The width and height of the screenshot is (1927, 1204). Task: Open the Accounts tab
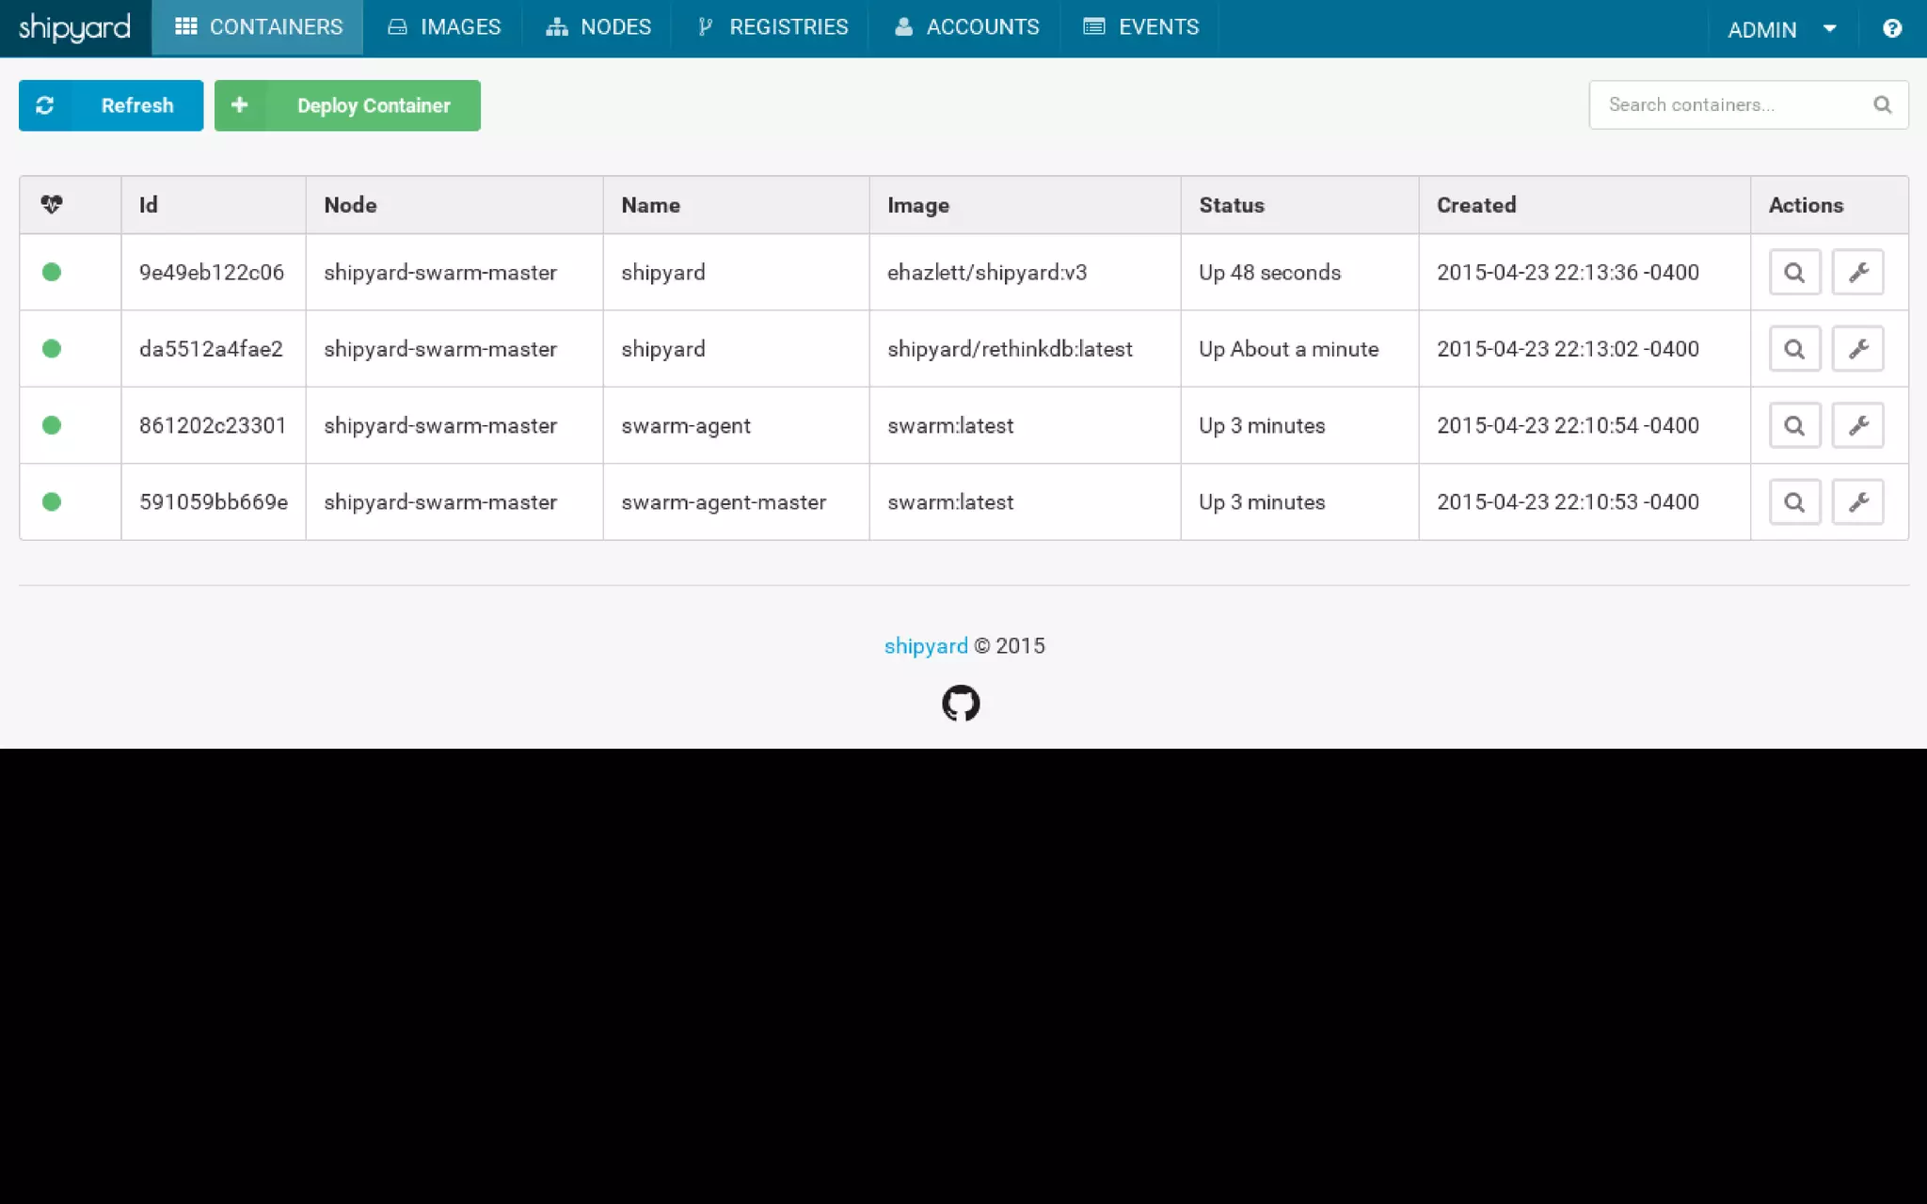pyautogui.click(x=965, y=27)
